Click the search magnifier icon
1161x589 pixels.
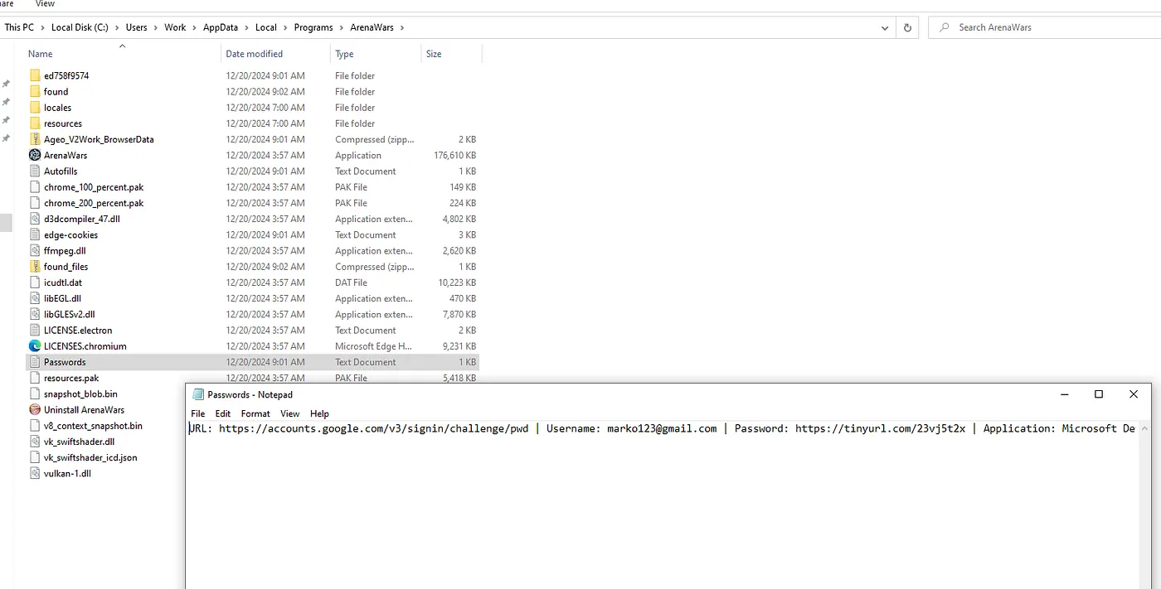coord(943,27)
